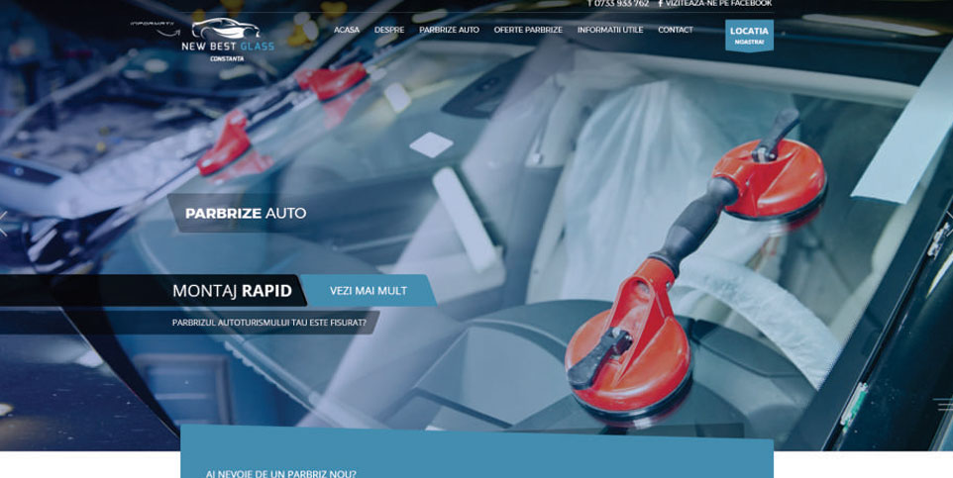Open the Oferte Parbrize menu item

pos(528,30)
